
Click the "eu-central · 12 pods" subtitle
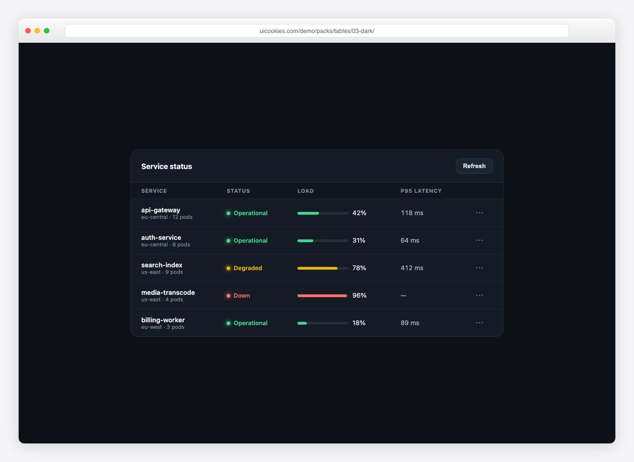(x=167, y=218)
